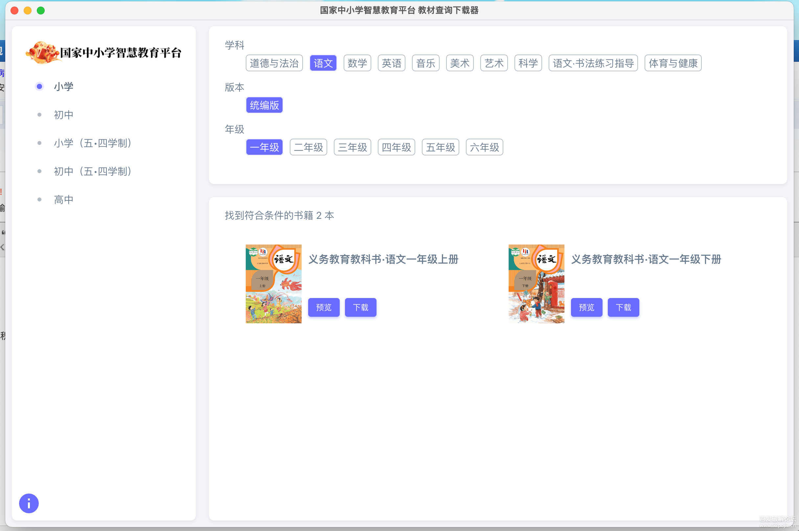Filter by 美术 subject
This screenshot has height=531, width=799.
(460, 63)
